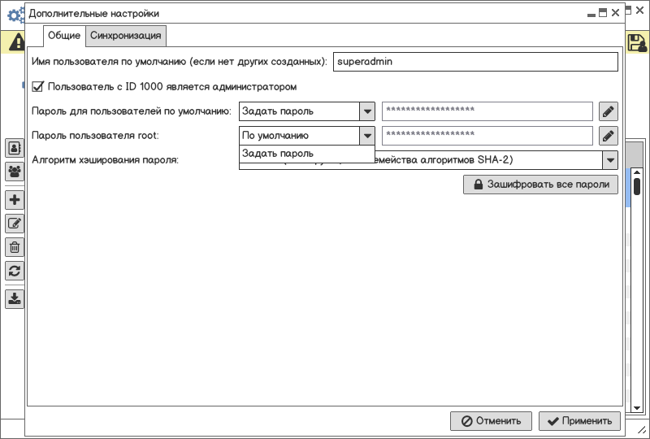Uncheck the ID 1000 administrator checkbox

[x=37, y=87]
